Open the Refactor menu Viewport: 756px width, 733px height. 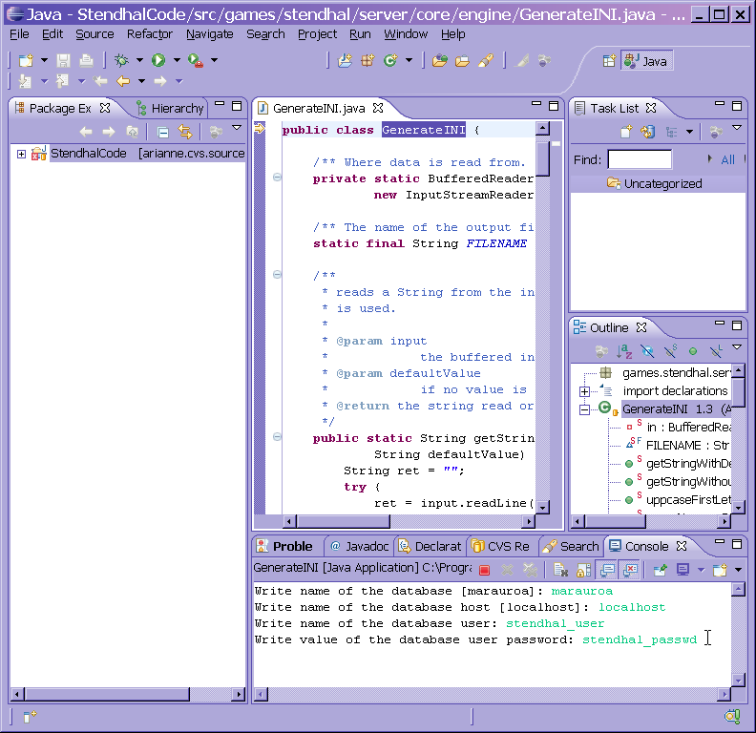pyautogui.click(x=149, y=33)
